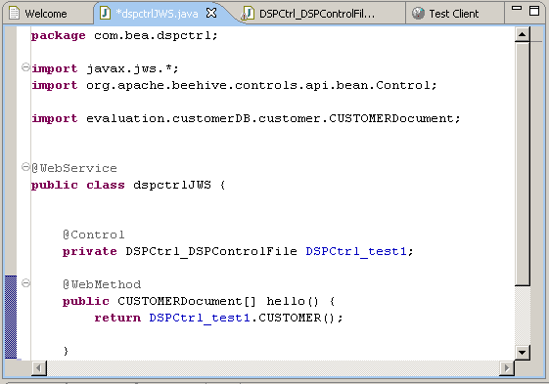Screen dimensions: 549x384
Task: Collapse the @WebMethod hello method fold
Action: coord(25,283)
